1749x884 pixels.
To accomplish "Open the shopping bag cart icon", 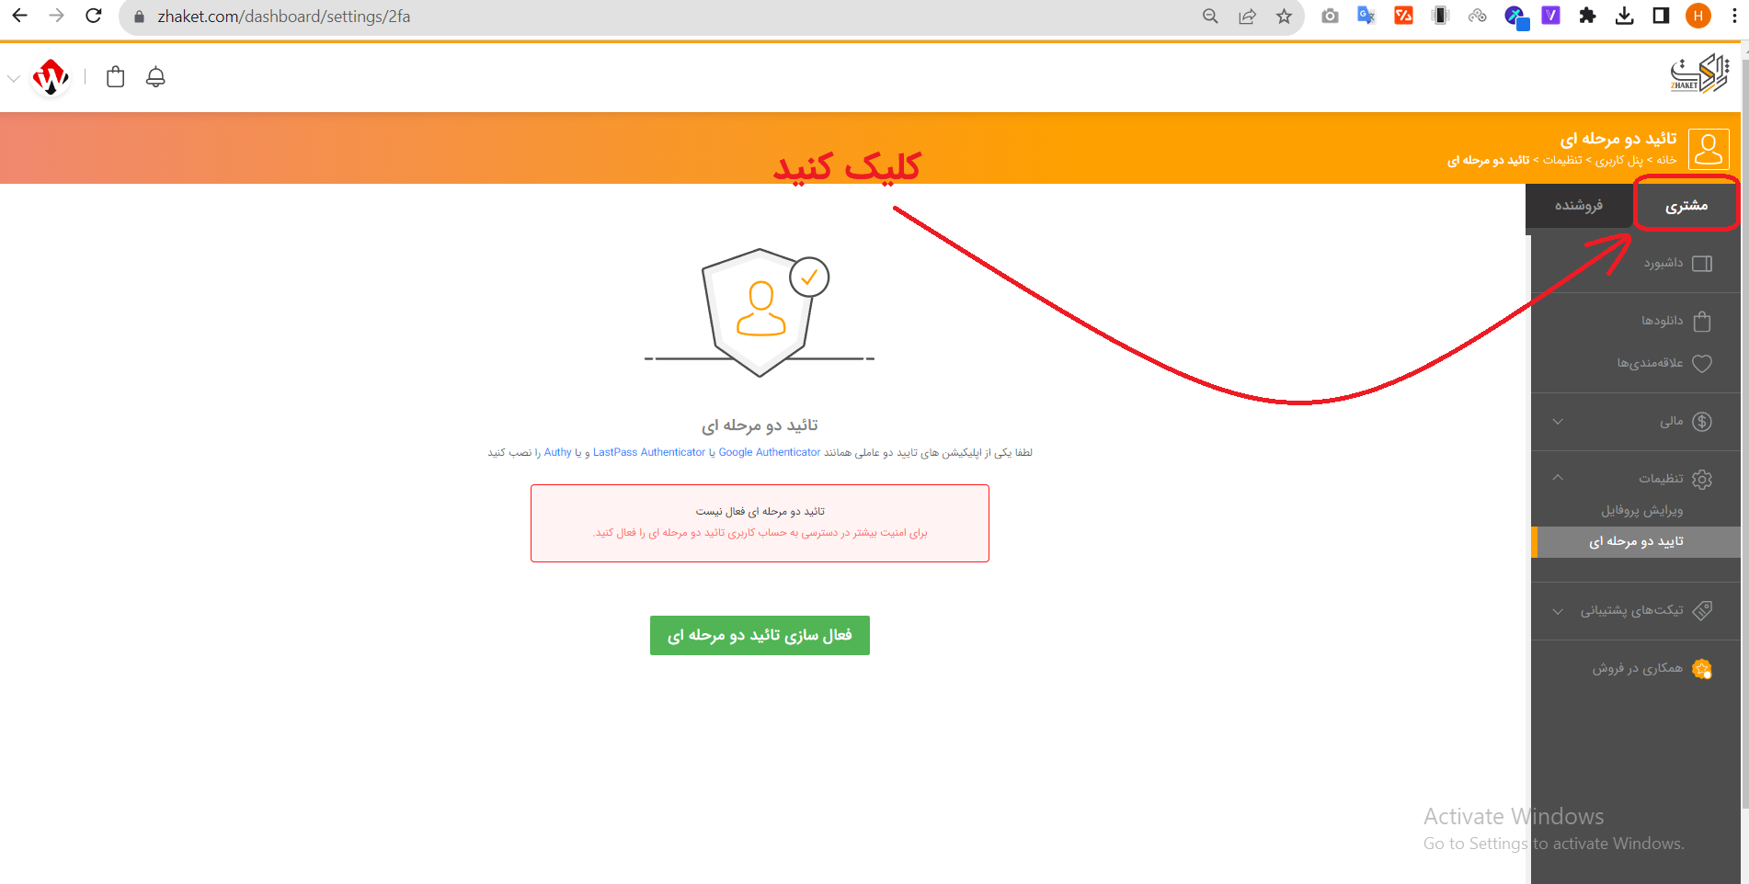I will click(x=115, y=77).
